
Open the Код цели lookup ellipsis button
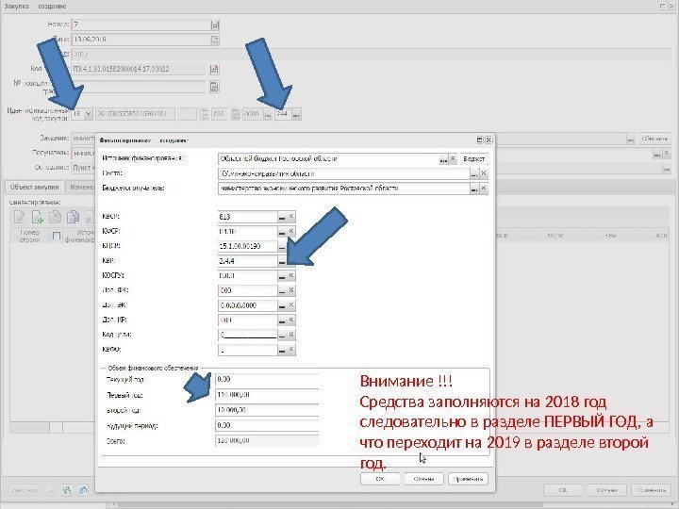coord(282,335)
